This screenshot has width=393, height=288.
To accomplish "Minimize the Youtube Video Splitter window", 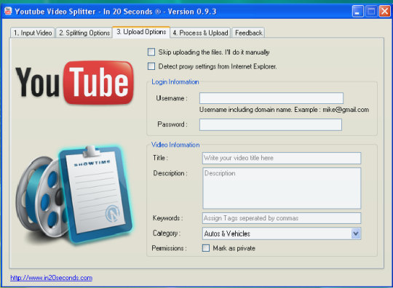I will [x=357, y=12].
